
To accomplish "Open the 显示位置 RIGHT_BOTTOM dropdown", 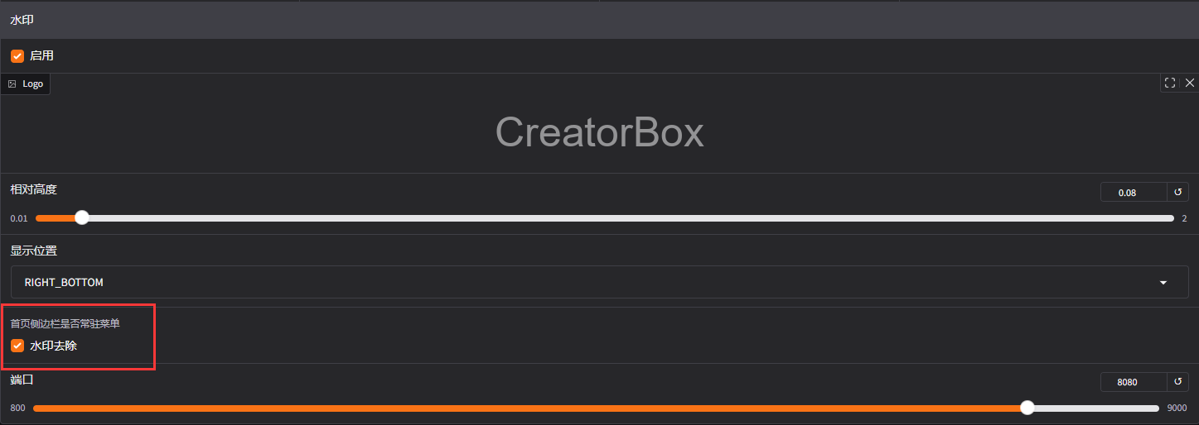I will pos(599,282).
